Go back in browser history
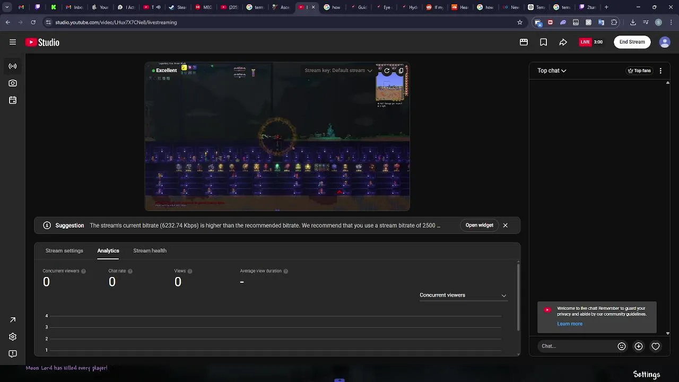 [7, 22]
